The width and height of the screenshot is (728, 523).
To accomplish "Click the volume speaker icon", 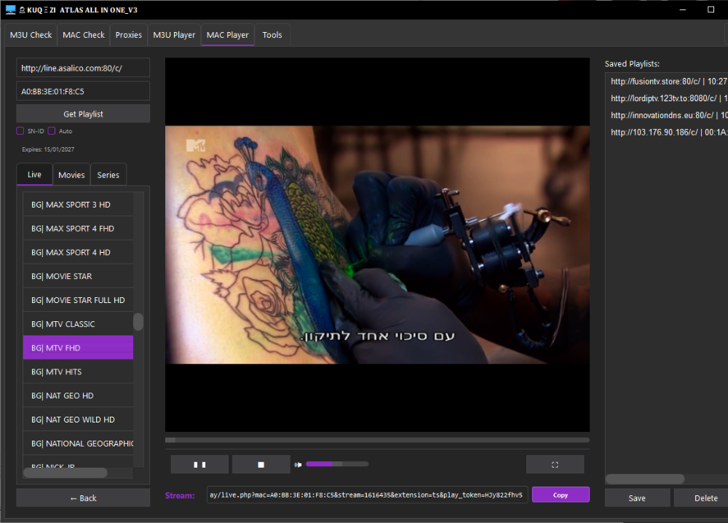I will pos(298,465).
